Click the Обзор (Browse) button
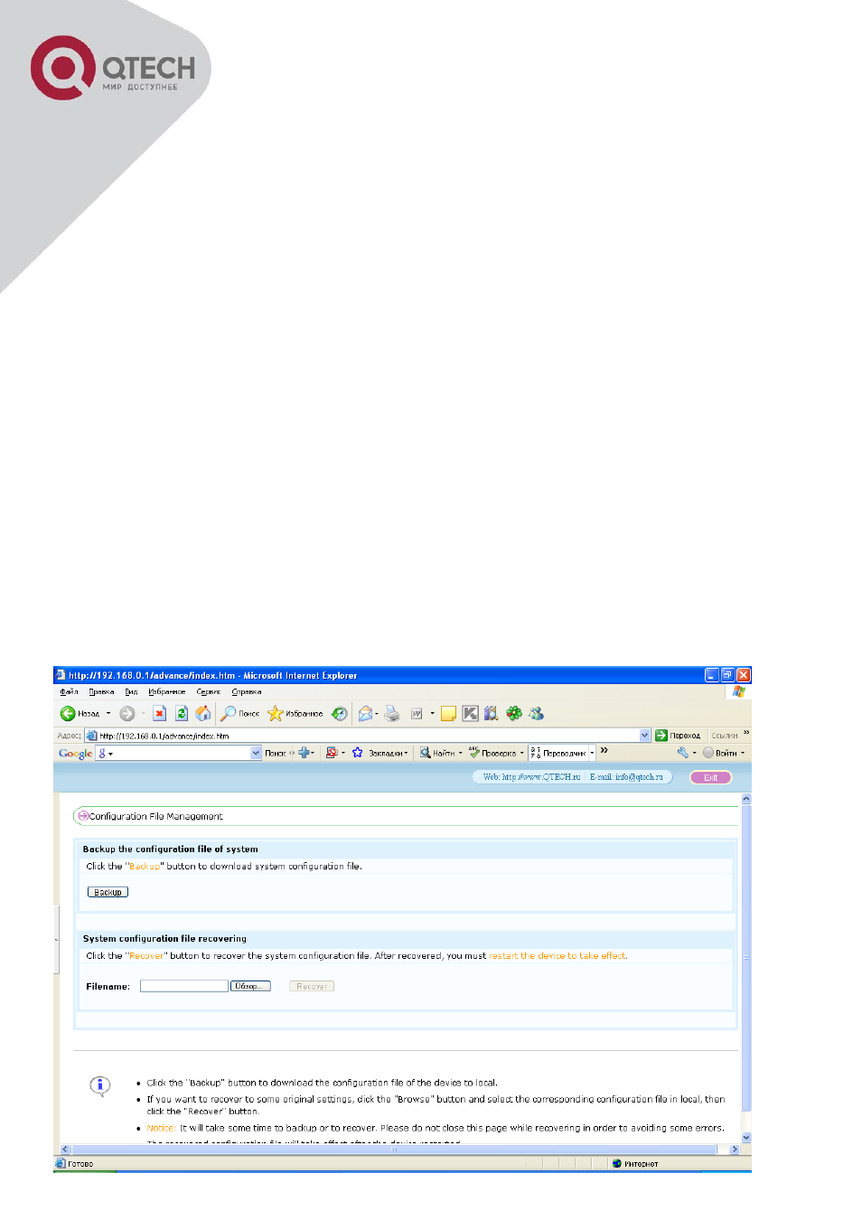Image resolution: width=862 pixels, height=1220 pixels. point(250,986)
